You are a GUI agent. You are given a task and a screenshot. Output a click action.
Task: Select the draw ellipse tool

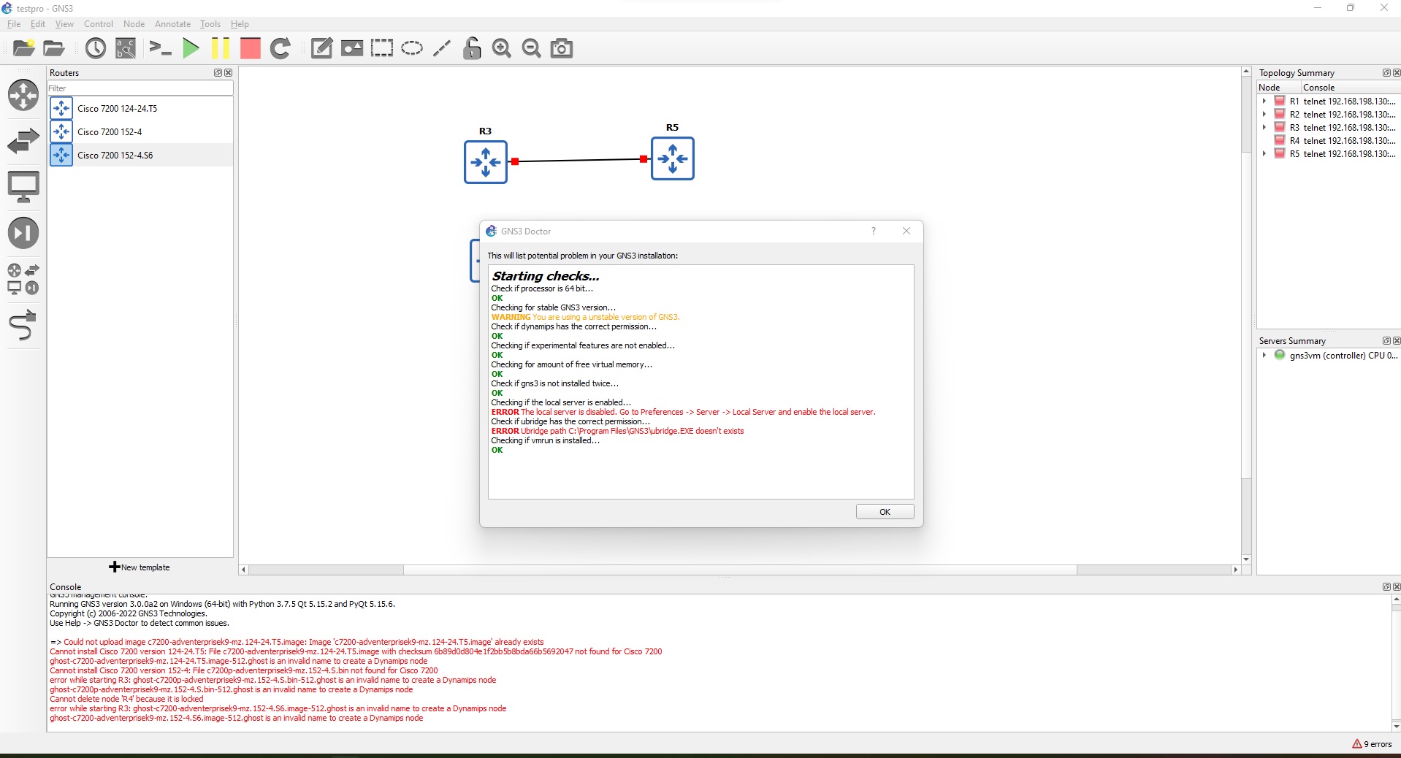411,48
